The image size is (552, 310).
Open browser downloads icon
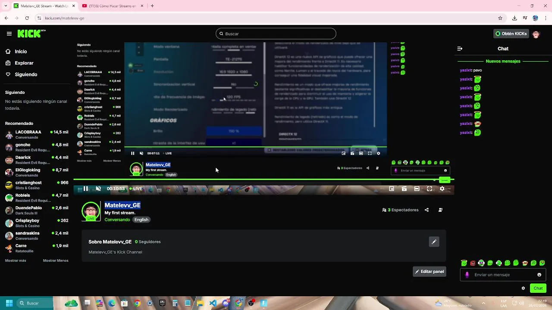(514, 18)
